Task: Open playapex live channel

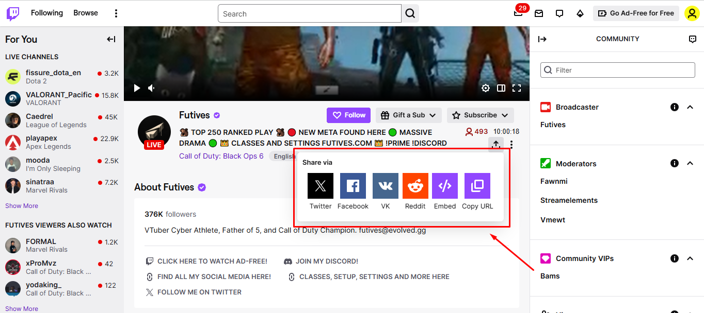Action: (x=62, y=142)
